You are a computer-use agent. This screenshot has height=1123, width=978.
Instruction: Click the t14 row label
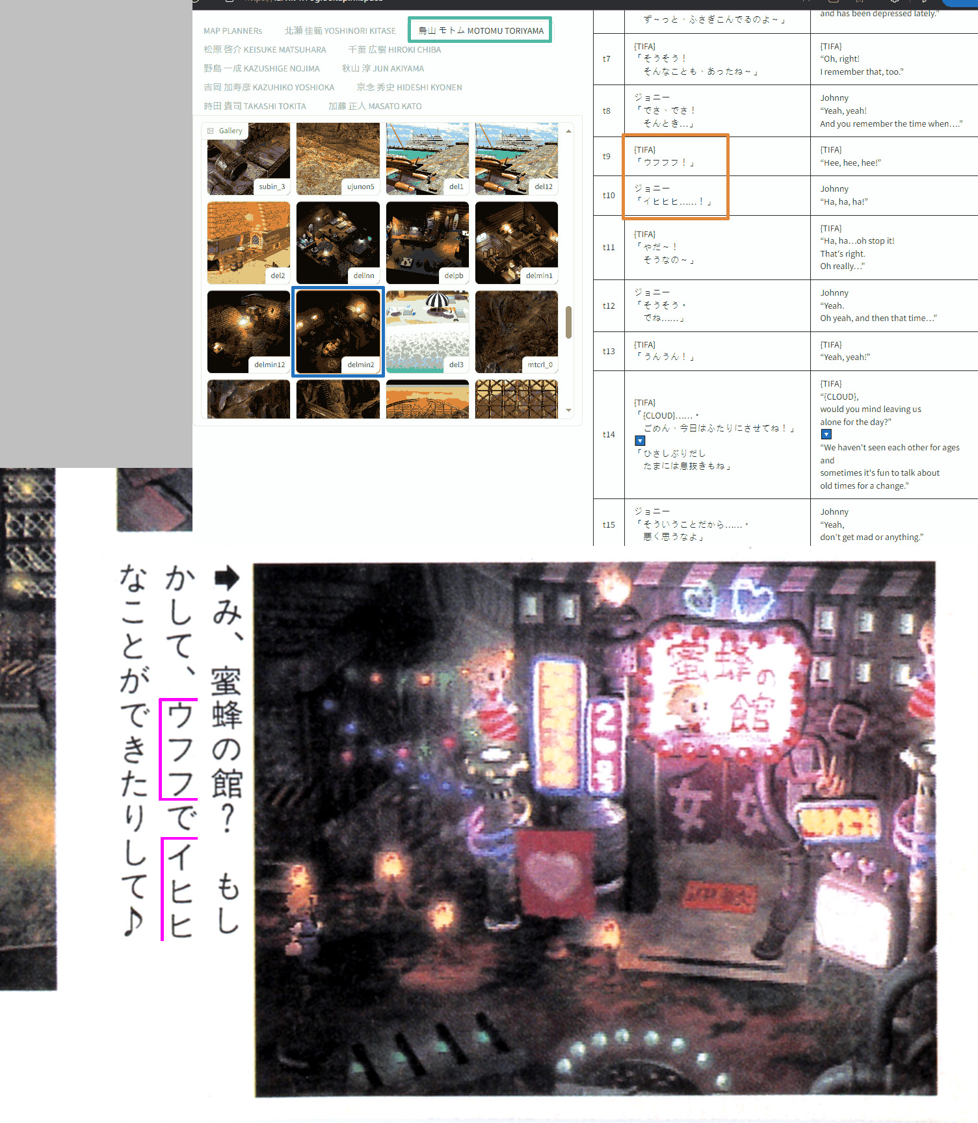609,435
